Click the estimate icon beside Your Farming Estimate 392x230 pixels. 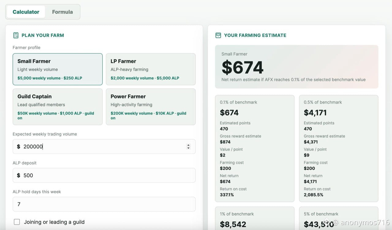tap(218, 35)
